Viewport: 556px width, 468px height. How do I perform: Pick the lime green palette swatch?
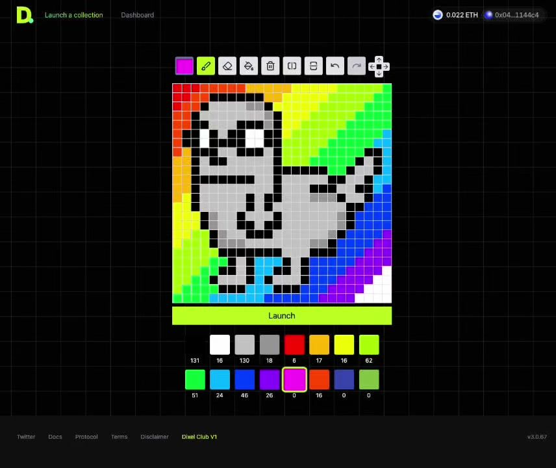coord(369,344)
